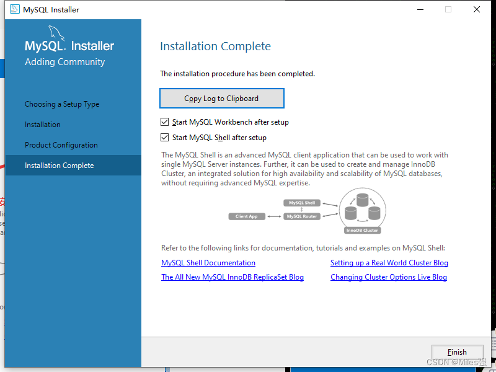The height and width of the screenshot is (372, 496).
Task: Open the MySQL Shell Documentation link
Action: click(208, 262)
